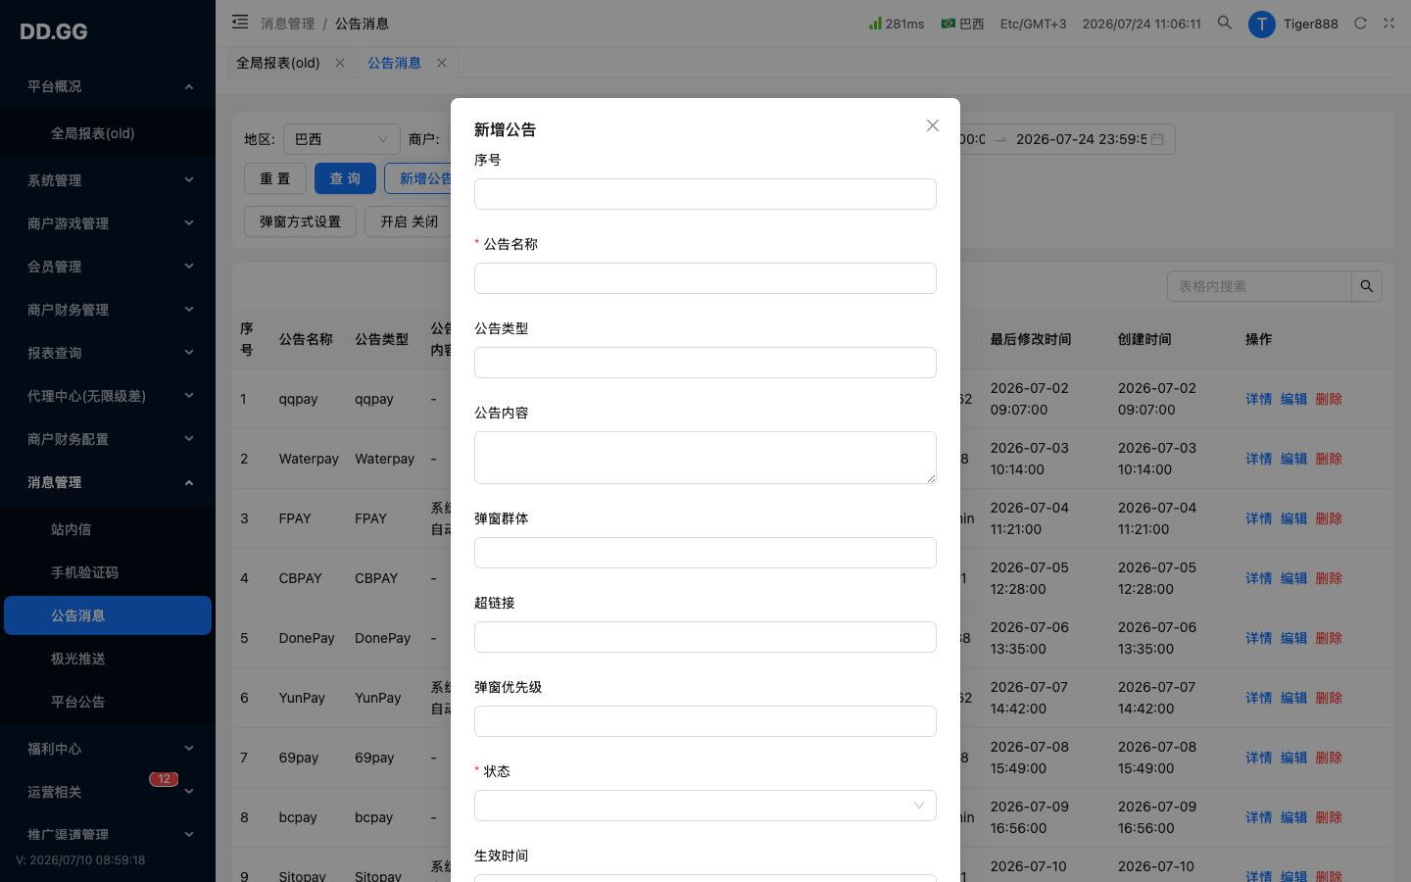Click the calendar icon in date range
Screen dimensions: 1411x882
coord(1157,139)
